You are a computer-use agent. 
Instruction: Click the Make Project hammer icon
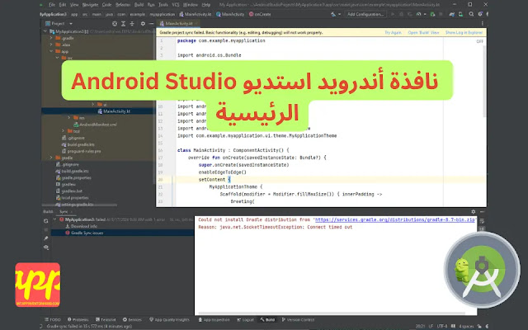[334, 14]
